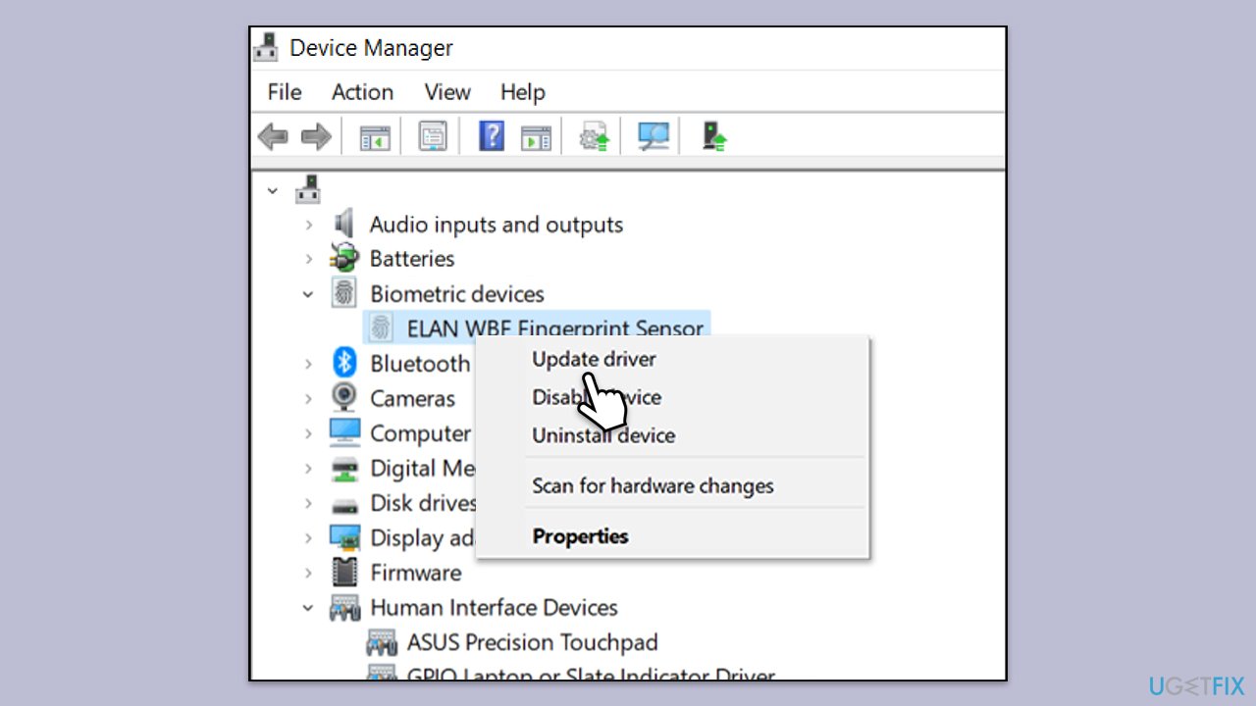Select Uninstall device in context menu
Screen dimensions: 1256x706
point(603,435)
